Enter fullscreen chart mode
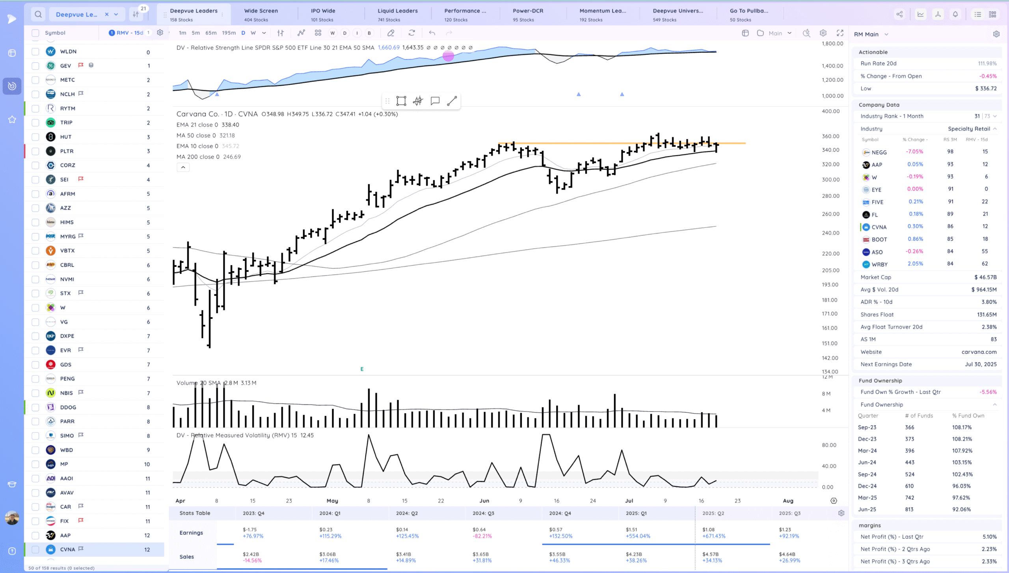Screen dimensions: 1009x573 tap(840, 33)
